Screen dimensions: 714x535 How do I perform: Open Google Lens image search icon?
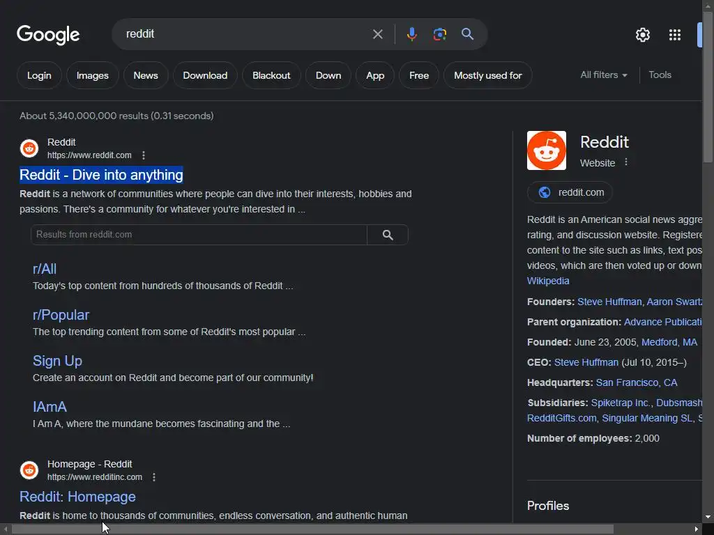[x=439, y=34]
